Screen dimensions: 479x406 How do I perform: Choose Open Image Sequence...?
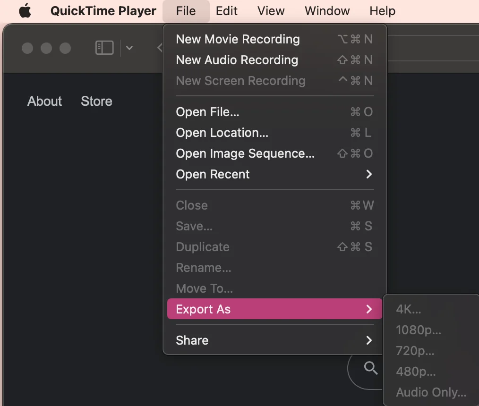tap(274, 153)
